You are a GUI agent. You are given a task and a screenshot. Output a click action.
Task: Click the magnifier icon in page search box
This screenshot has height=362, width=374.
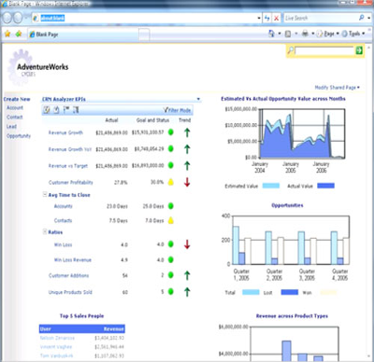click(x=290, y=50)
